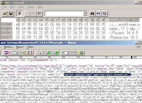This screenshot has width=142, height=103.
Task: Open the Maruo Other menu
Action: (x=30, y=47)
